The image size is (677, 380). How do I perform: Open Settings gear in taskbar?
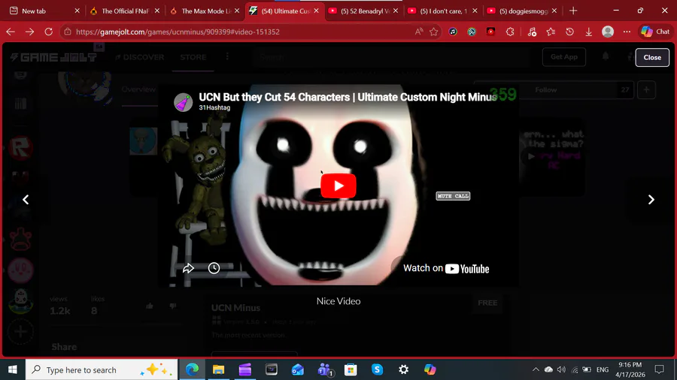[403, 369]
